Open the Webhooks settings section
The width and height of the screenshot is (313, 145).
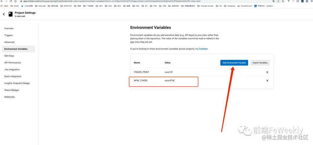tap(10, 97)
